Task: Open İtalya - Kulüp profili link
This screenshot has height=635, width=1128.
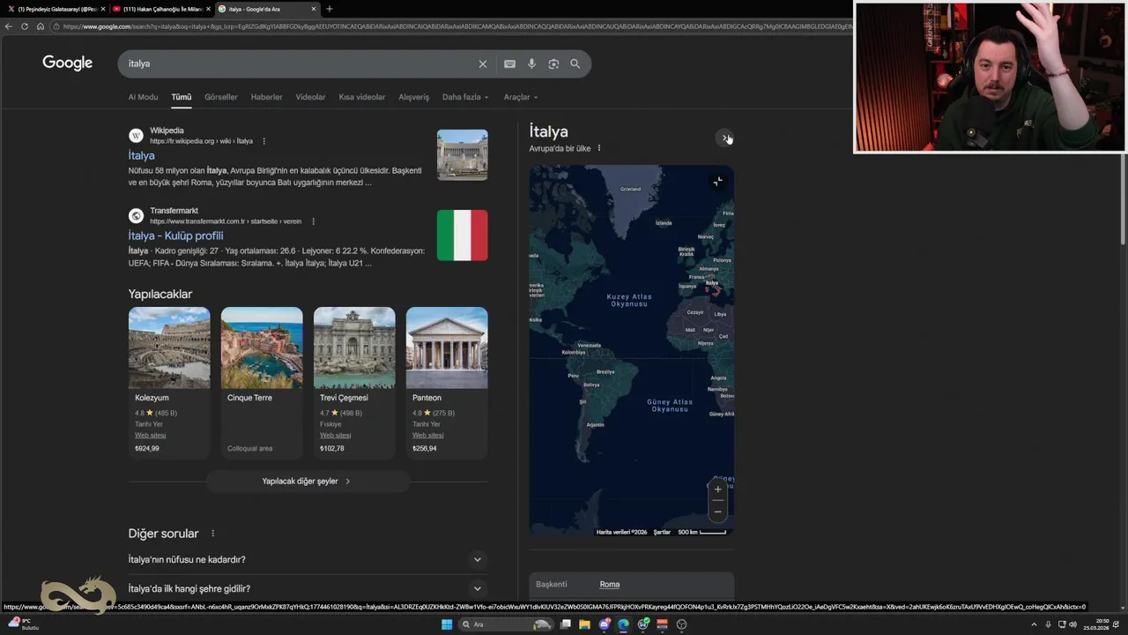Action: [x=175, y=235]
